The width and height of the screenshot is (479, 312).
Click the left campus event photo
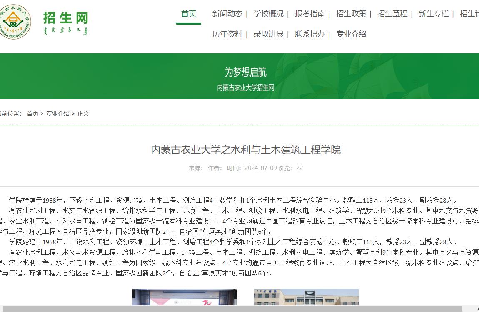(x=184, y=300)
